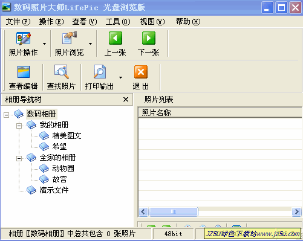Click the 退出 exit toolbar icon
The image size is (303, 241).
[141, 72]
